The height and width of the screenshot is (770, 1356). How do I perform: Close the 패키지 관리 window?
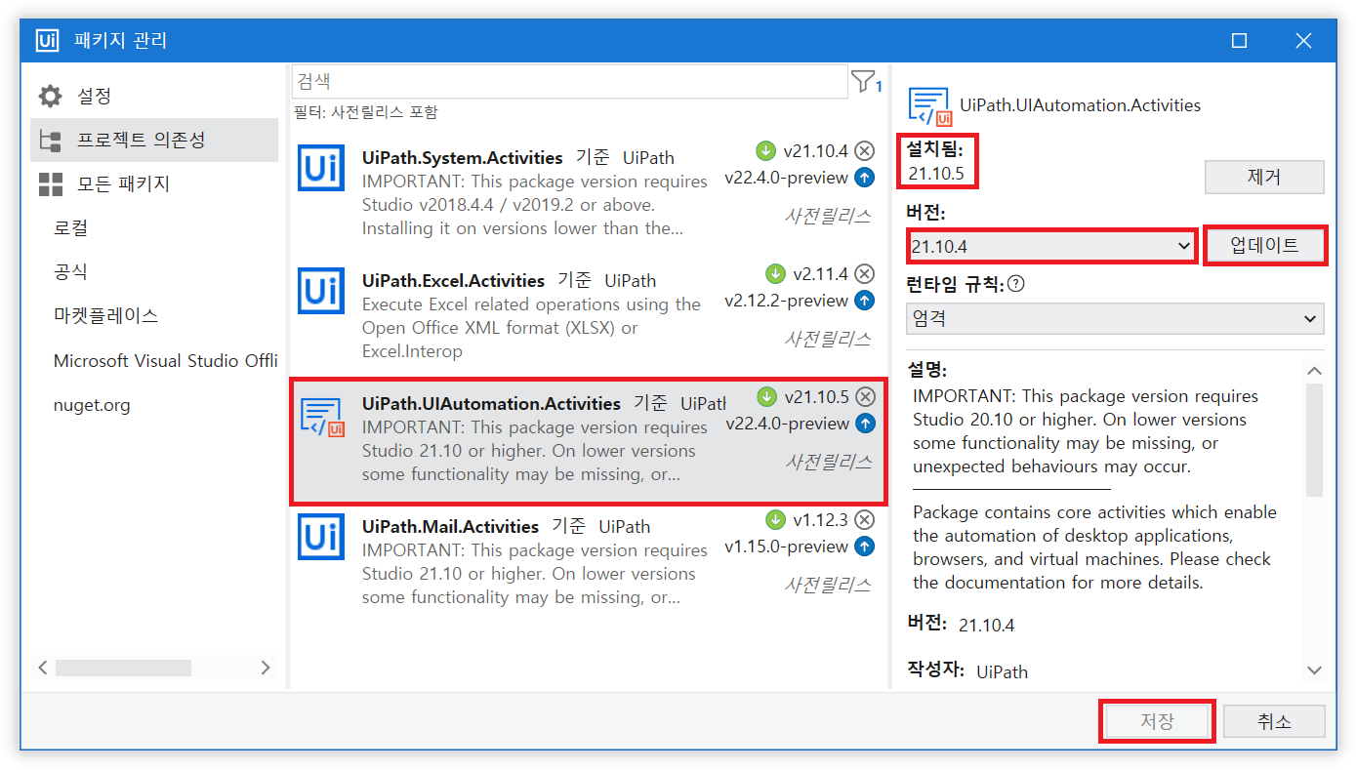point(1303,40)
